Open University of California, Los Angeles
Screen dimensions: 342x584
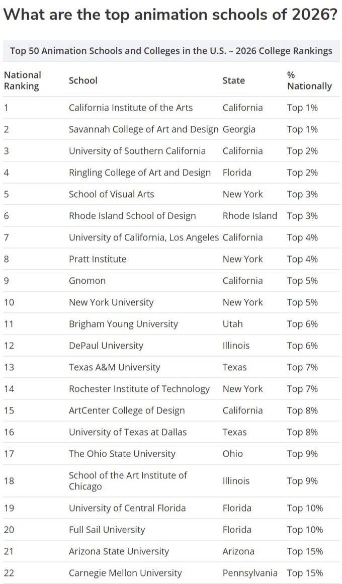point(143,237)
